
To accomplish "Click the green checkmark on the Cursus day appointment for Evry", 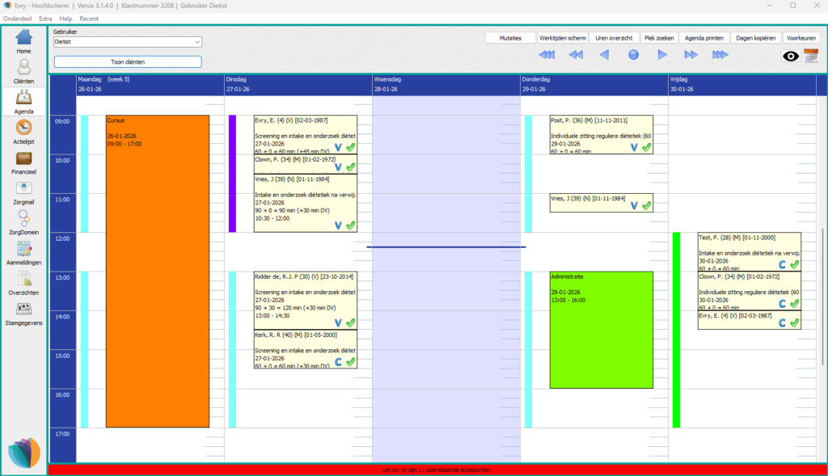I will pyautogui.click(x=350, y=148).
